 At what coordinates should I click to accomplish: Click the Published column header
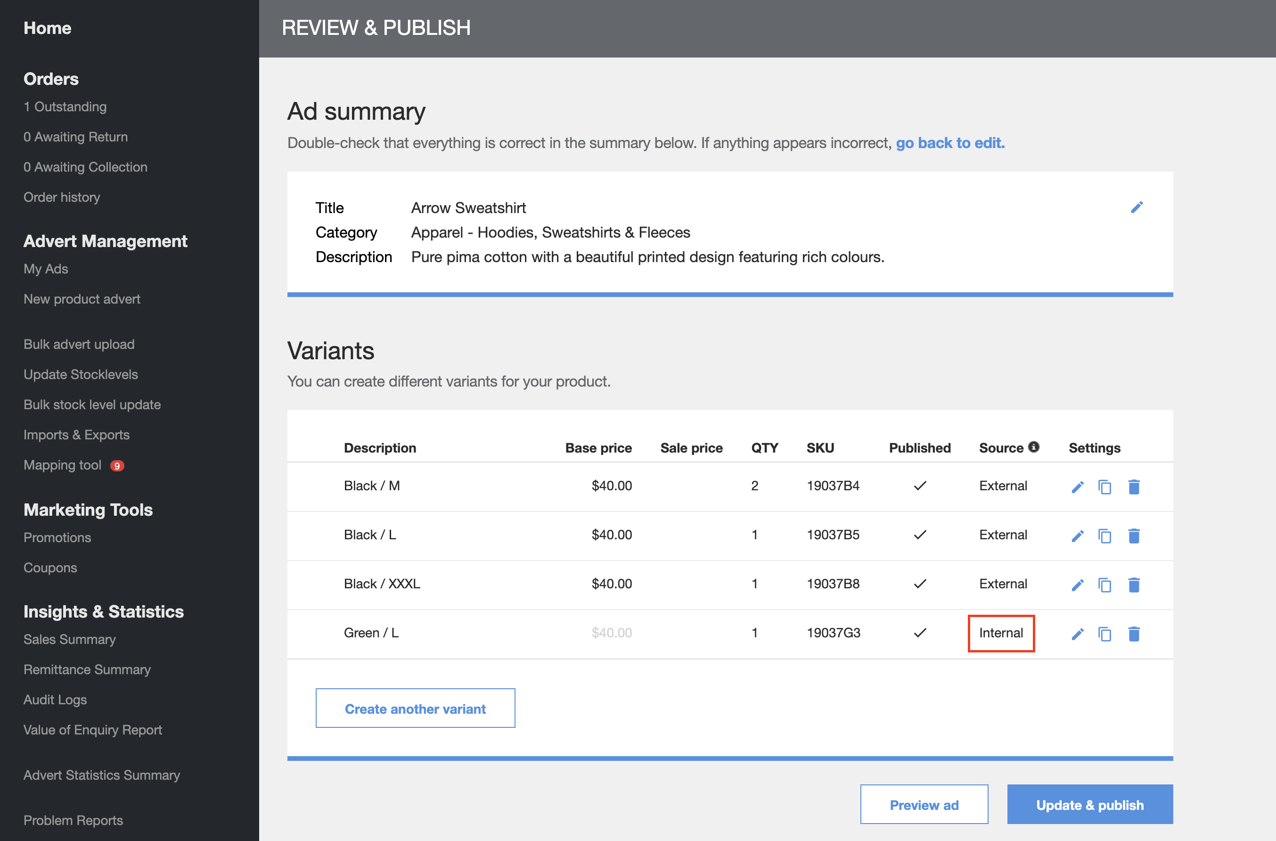[919, 448]
